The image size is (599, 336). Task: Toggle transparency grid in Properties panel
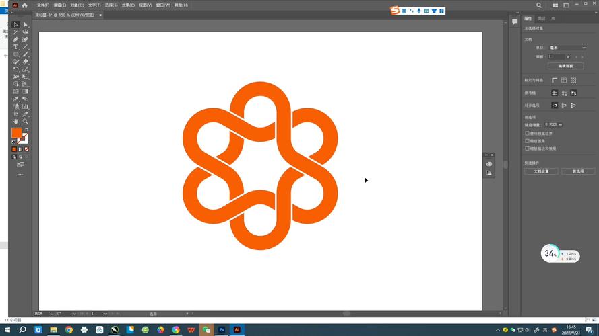tap(573, 81)
